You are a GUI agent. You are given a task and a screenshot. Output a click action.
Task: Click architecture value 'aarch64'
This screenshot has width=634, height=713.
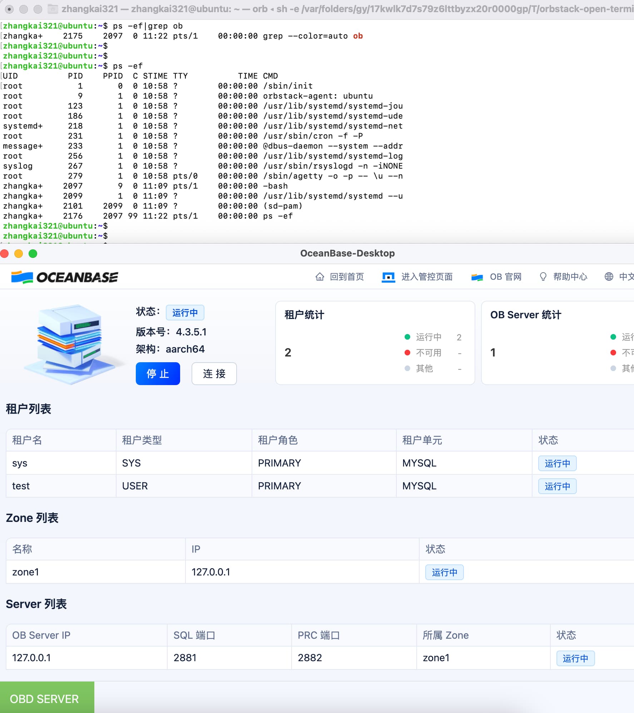click(x=185, y=349)
